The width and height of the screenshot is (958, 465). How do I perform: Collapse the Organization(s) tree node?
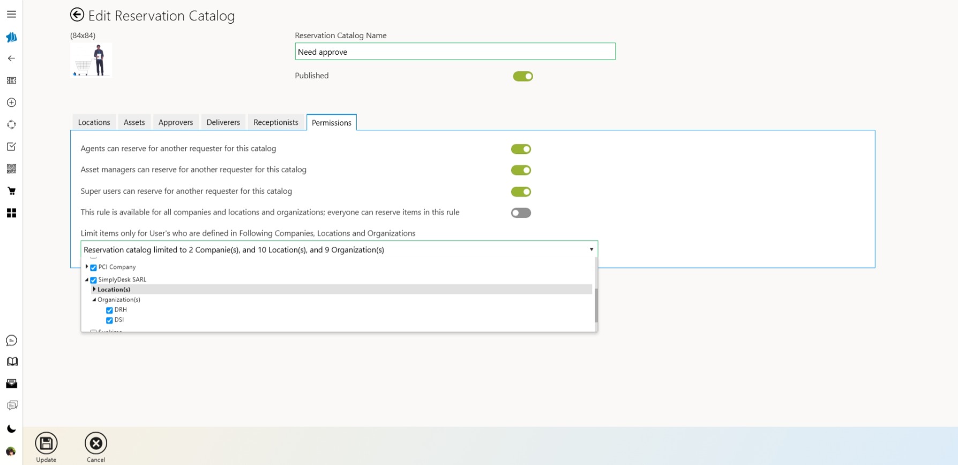(94, 300)
